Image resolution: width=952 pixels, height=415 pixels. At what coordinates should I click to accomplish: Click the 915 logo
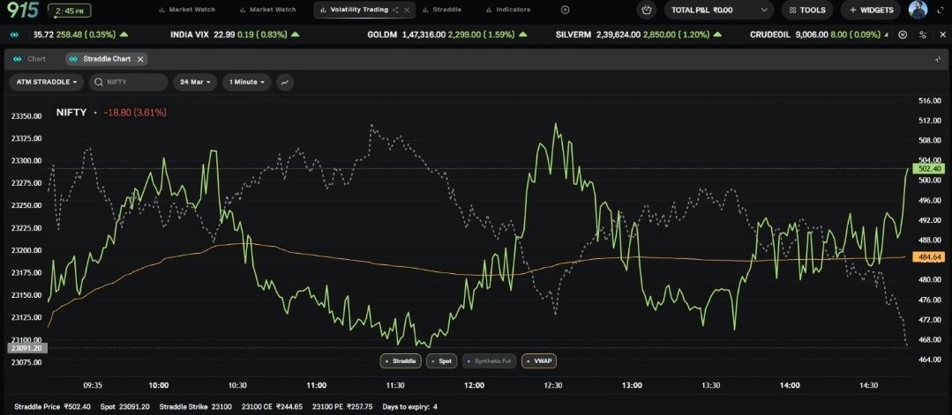[x=22, y=10]
